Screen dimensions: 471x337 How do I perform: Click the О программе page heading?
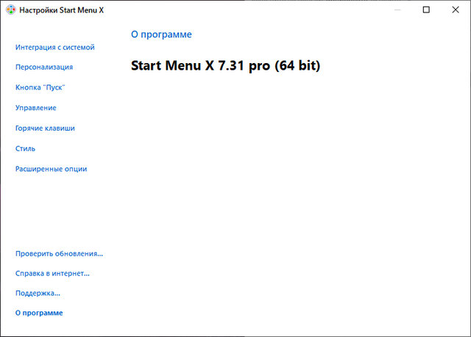pyautogui.click(x=161, y=35)
